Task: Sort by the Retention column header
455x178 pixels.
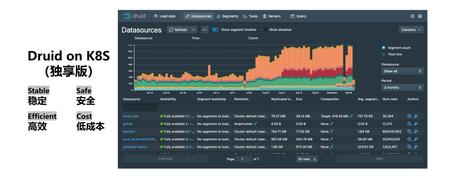Action: (241, 99)
